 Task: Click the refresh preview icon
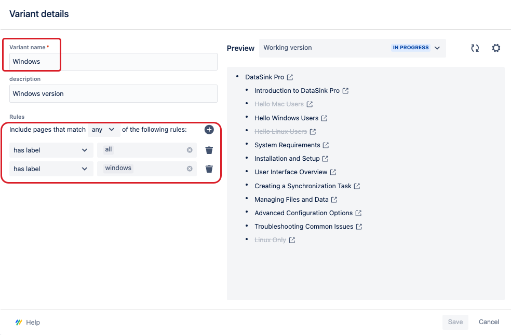point(475,48)
